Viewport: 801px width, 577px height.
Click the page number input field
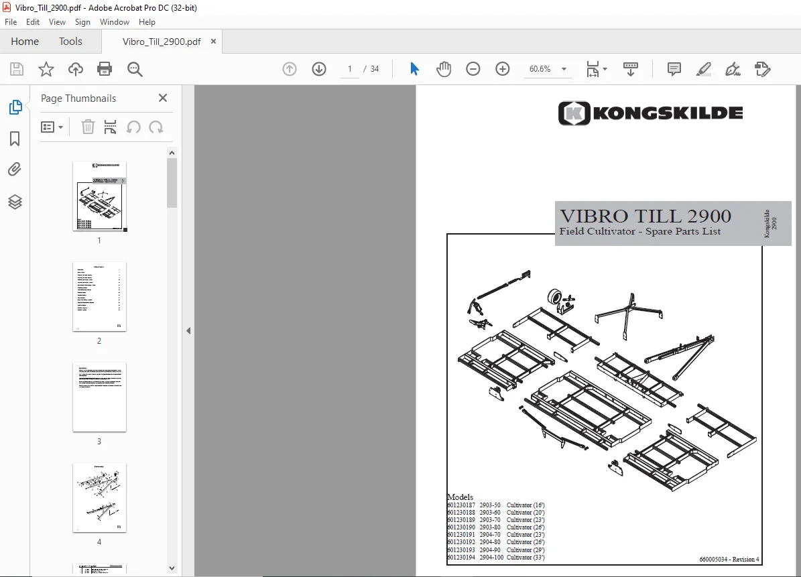pyautogui.click(x=350, y=69)
